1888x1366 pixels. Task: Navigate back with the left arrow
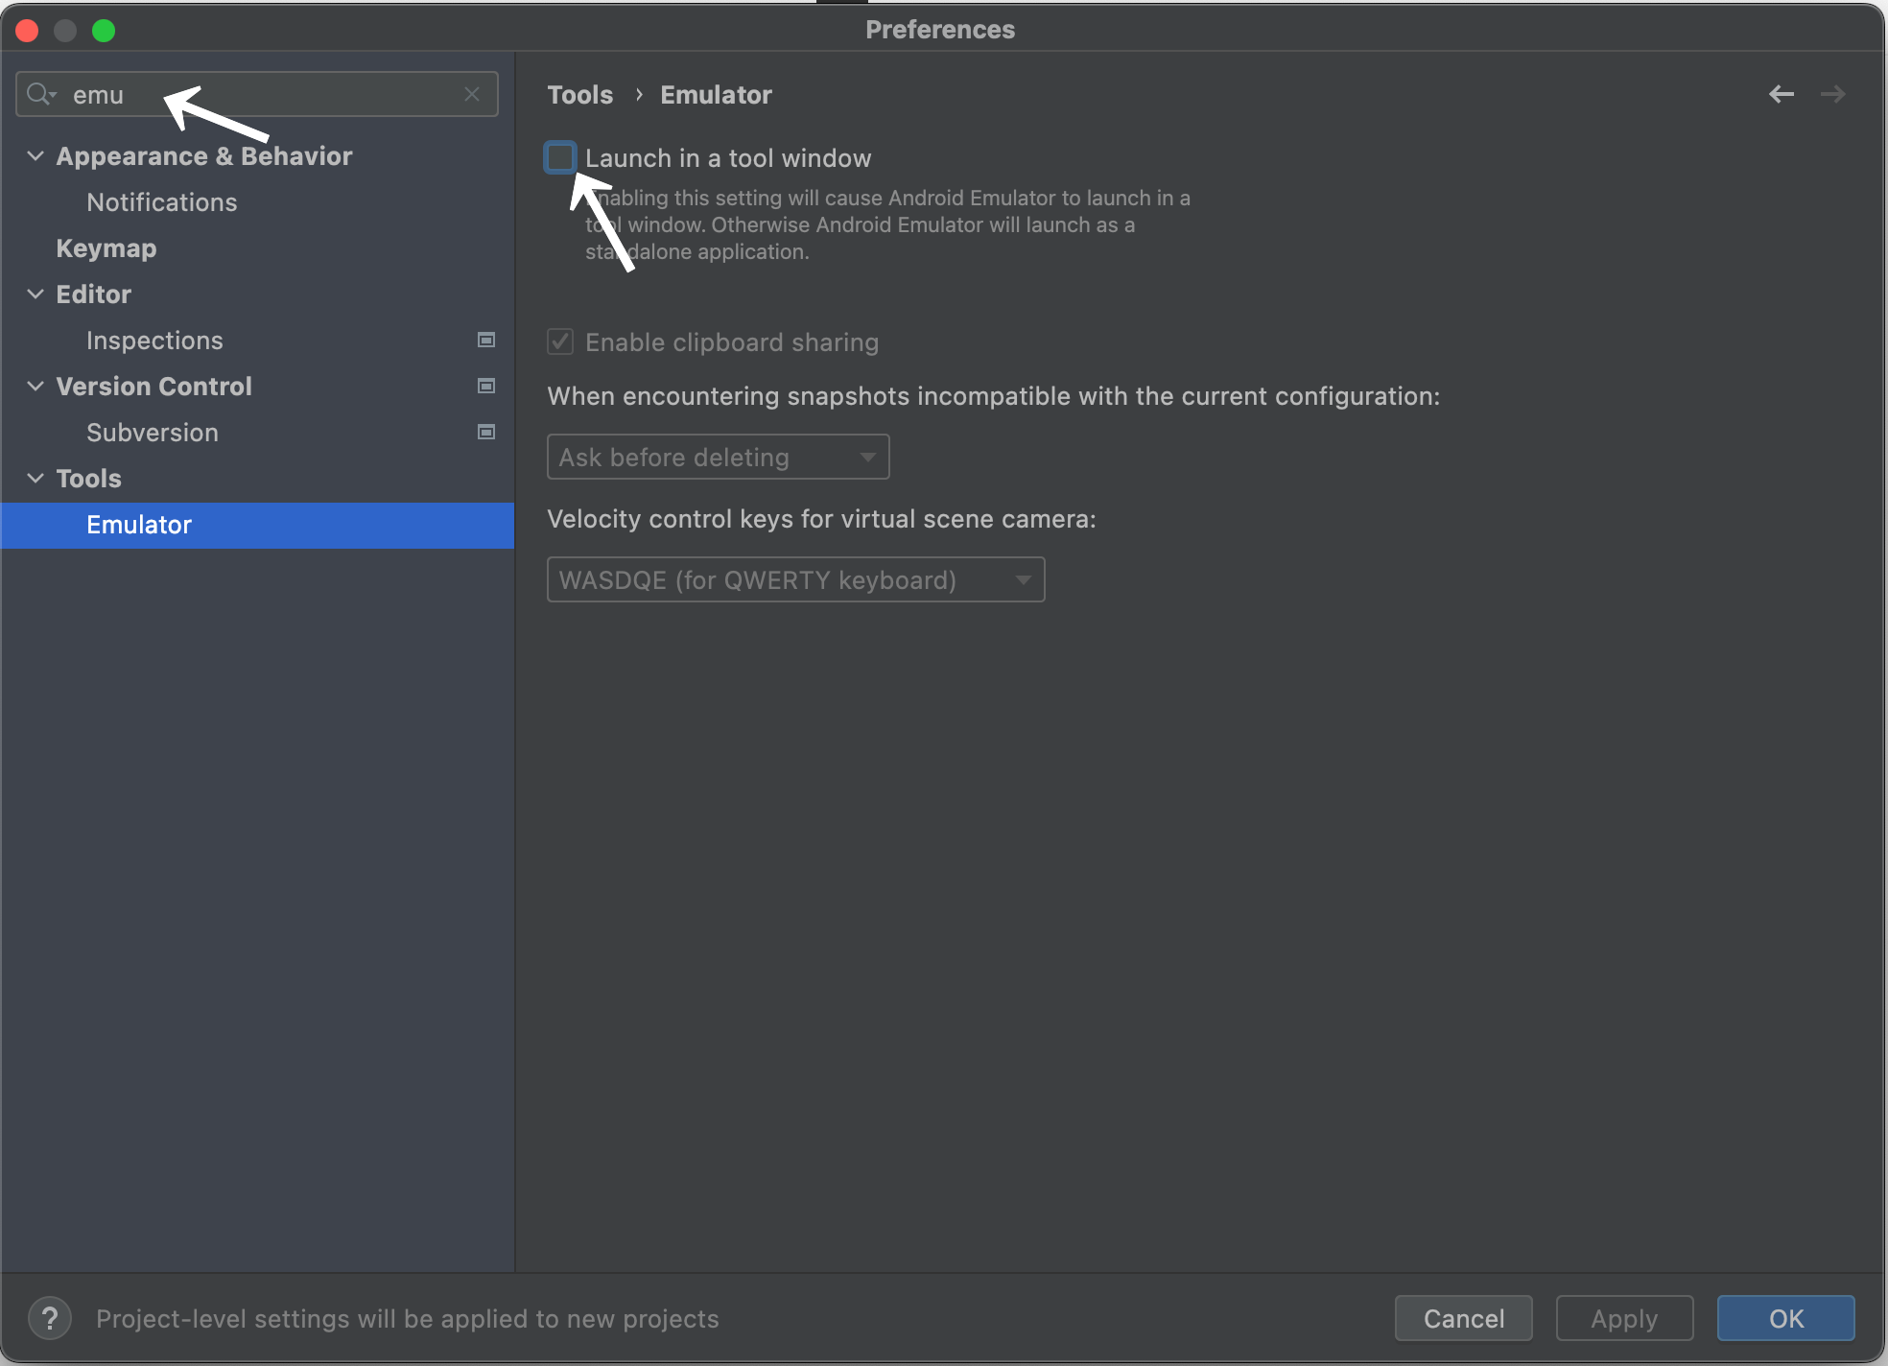[x=1781, y=94]
